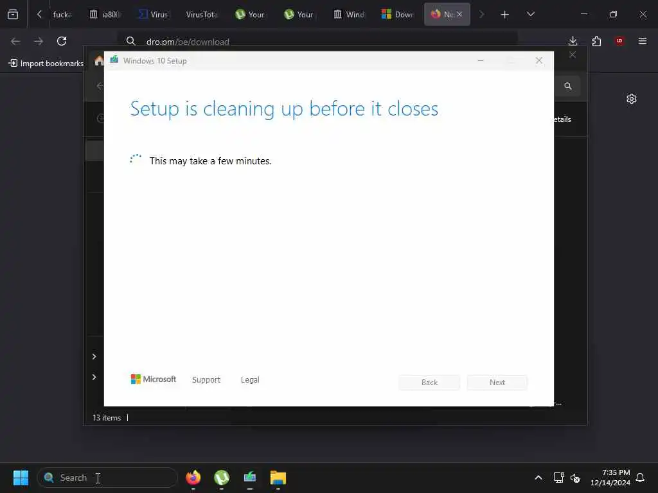The image size is (658, 493).
Task: Switch to the Virus tab with blue icon
Action: pos(153,14)
